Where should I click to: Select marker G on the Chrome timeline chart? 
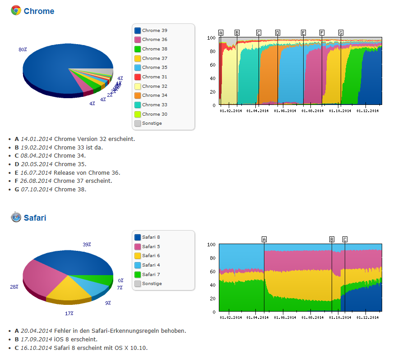coord(341,32)
